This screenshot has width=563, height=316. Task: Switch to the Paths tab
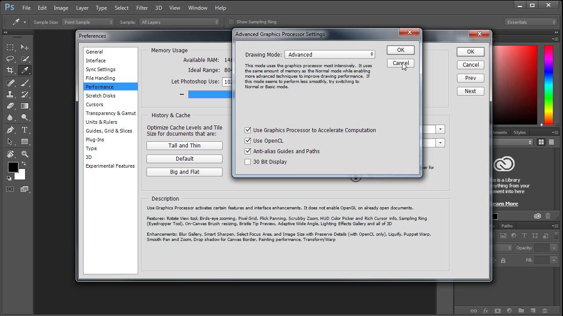click(507, 226)
